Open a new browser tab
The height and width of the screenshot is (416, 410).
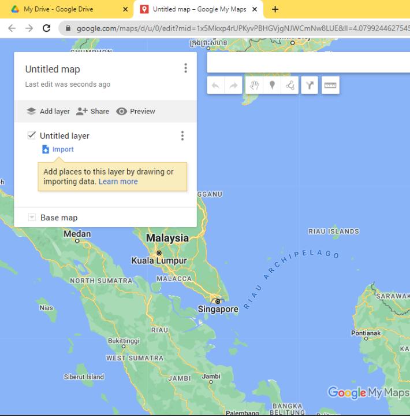(x=275, y=9)
